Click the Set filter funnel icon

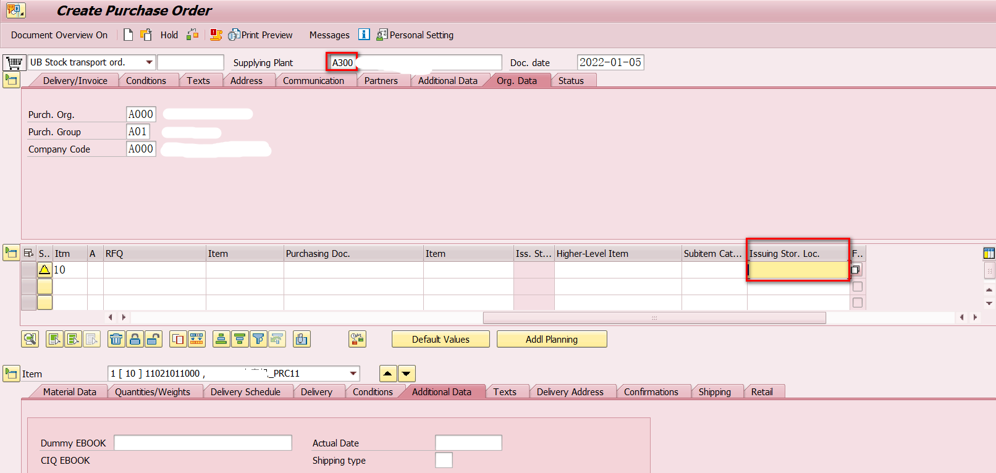[258, 339]
